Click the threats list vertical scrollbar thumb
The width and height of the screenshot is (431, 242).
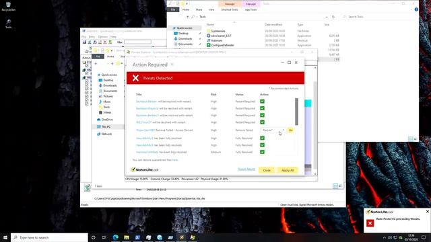296,112
